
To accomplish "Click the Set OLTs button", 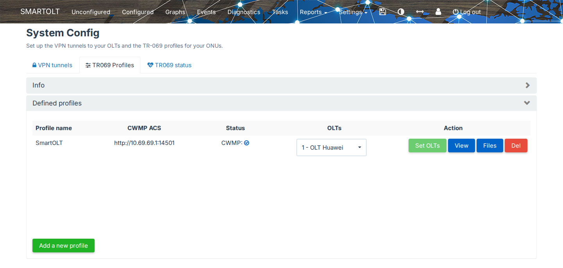I will 427,145.
